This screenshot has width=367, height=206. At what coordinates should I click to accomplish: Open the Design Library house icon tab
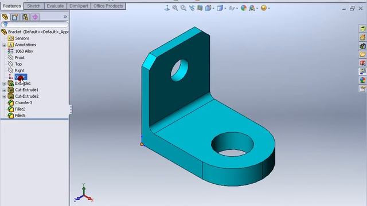point(362,37)
